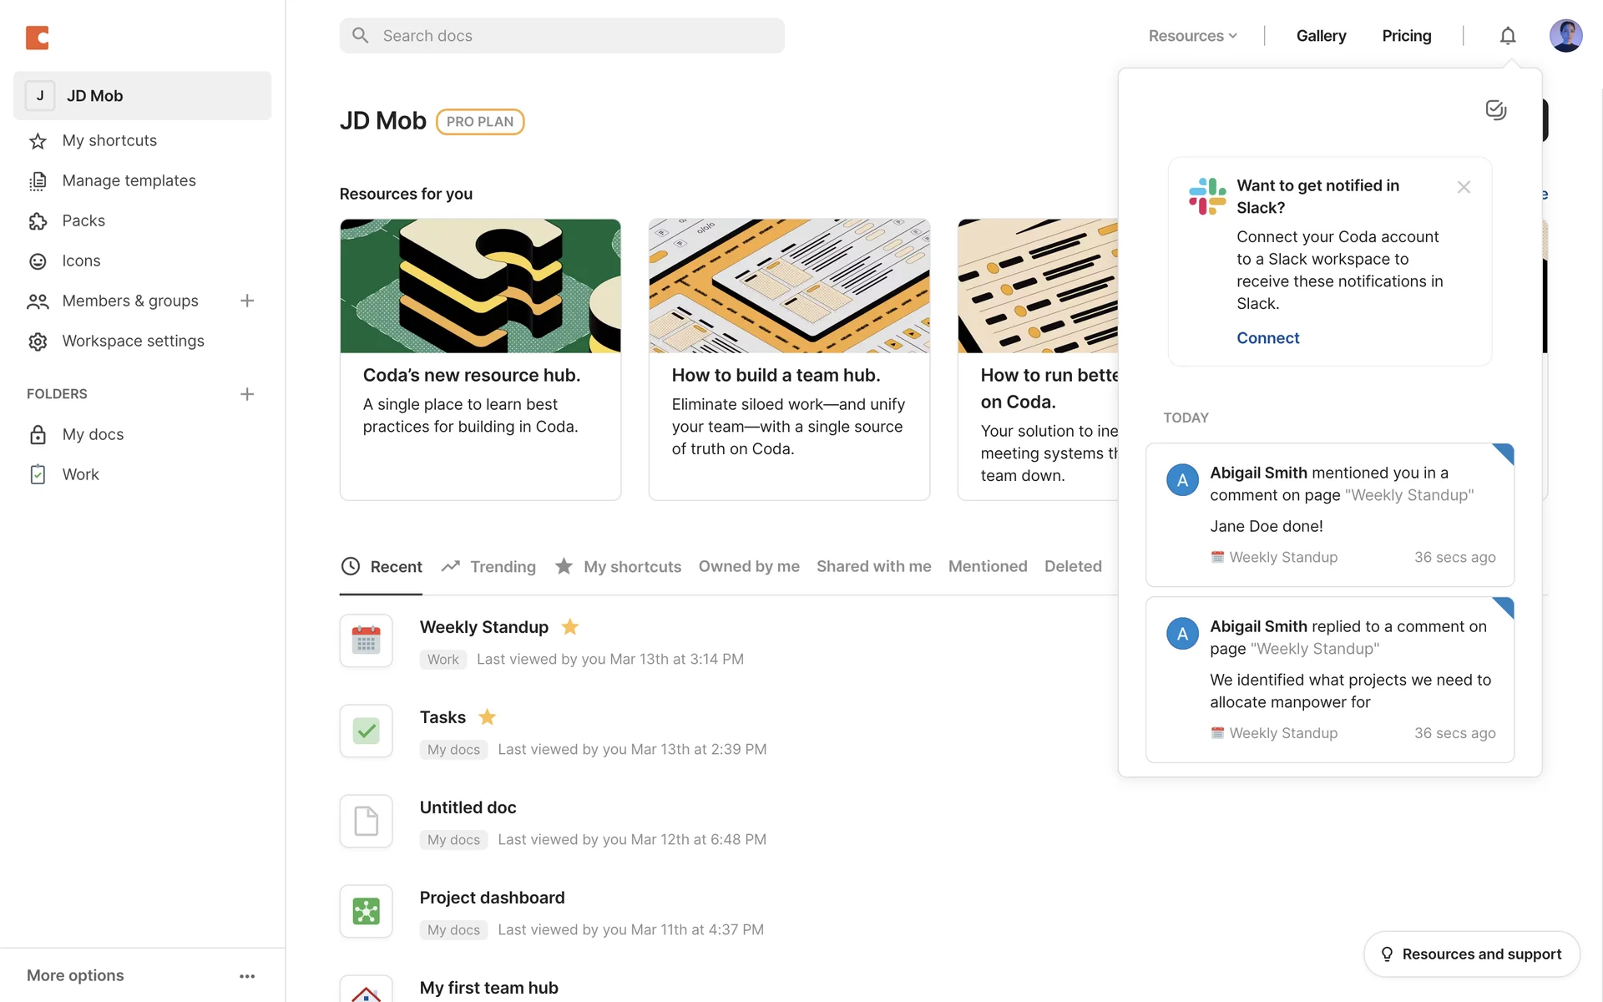
Task: Click the Search docs field
Action: pos(561,36)
